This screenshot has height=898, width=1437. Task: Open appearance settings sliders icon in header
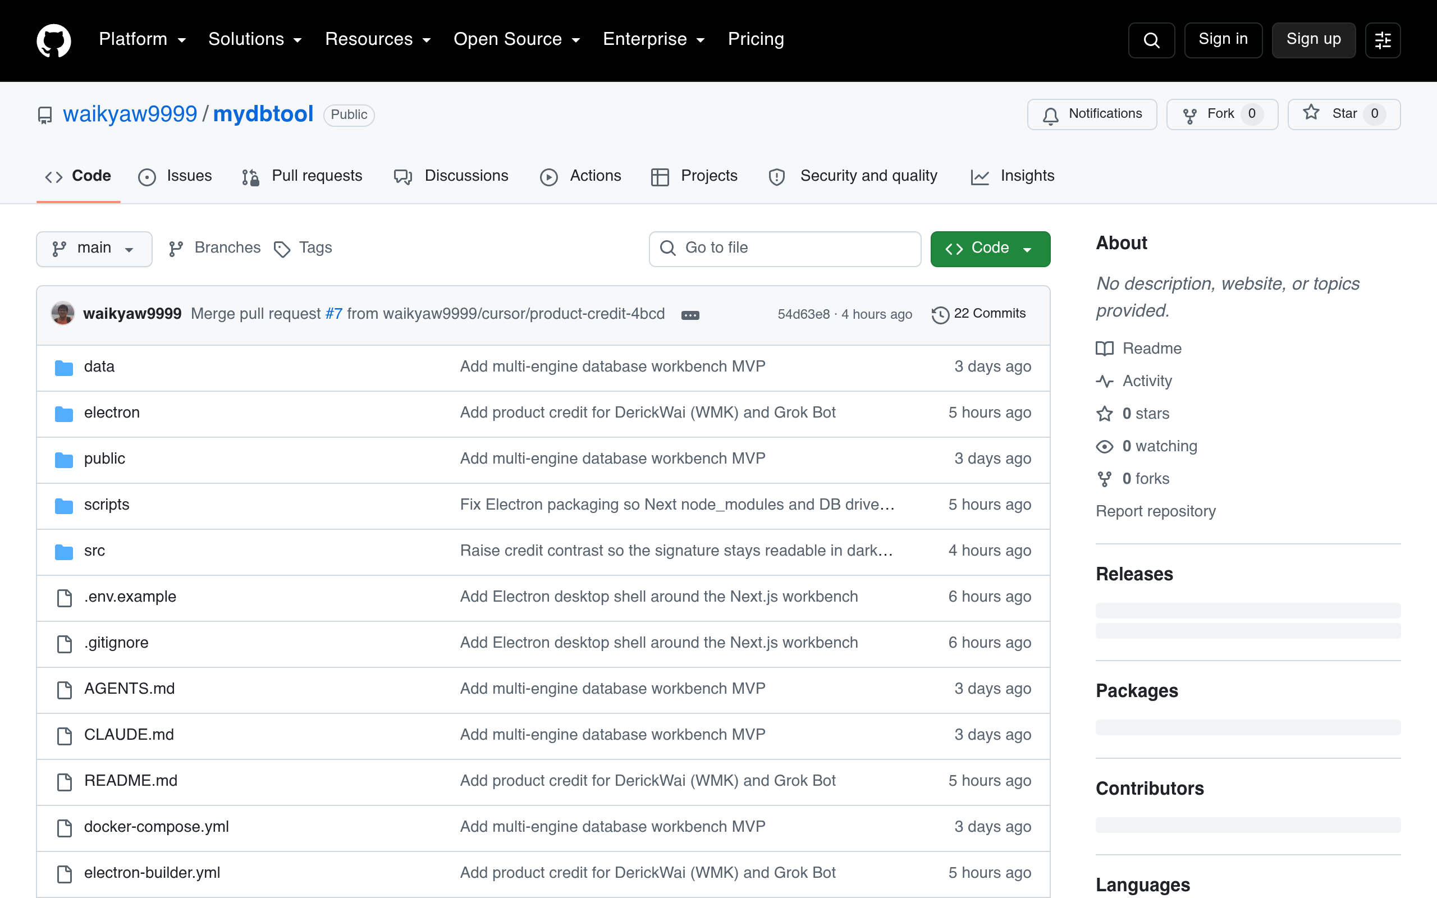click(x=1383, y=40)
